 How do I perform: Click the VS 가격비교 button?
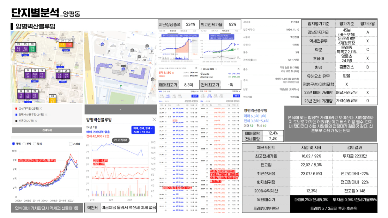(x=121, y=140)
